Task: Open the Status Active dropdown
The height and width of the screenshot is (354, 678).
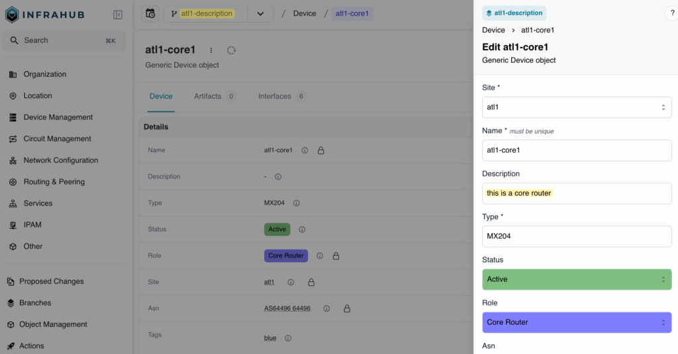Action: click(577, 279)
